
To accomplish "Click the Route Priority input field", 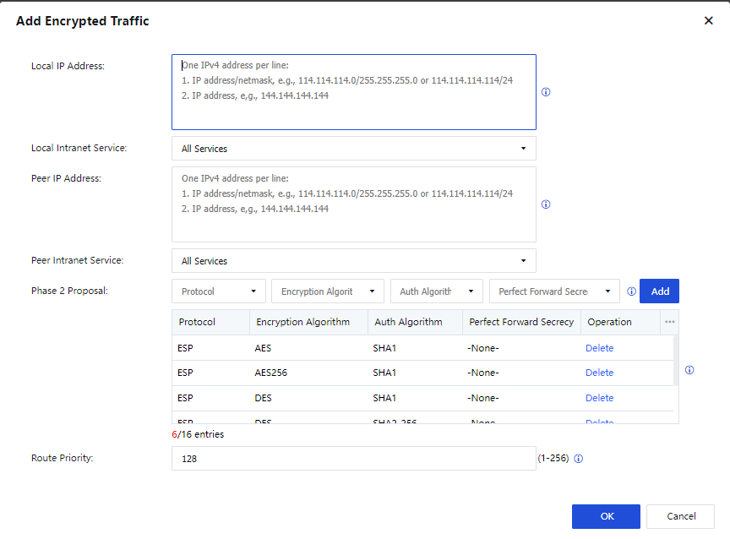I will point(353,459).
